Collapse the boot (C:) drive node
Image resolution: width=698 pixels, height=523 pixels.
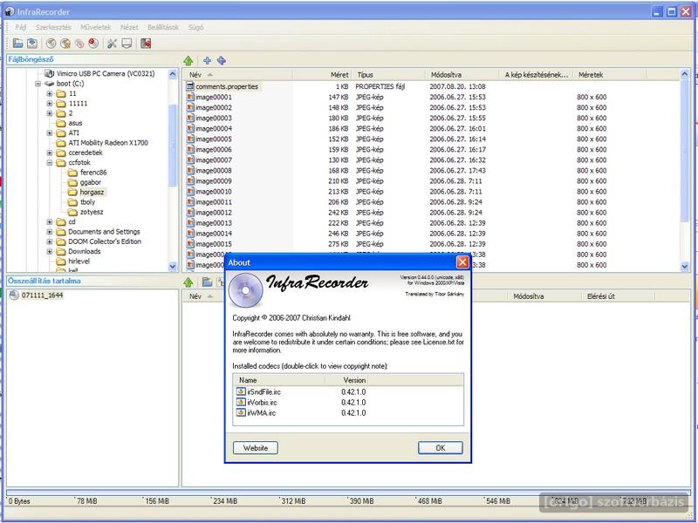pos(38,84)
